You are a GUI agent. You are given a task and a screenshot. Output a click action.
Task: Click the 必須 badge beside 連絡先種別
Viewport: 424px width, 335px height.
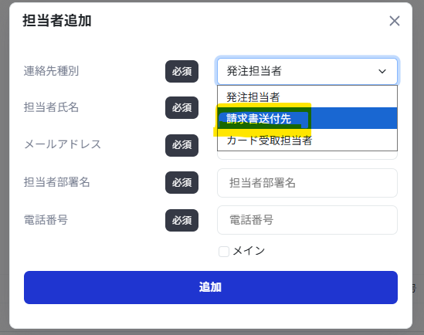181,71
